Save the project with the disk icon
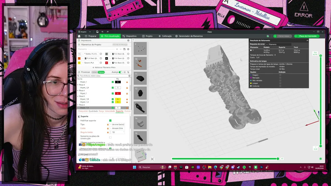Screen dimensions: 331x186 (97, 32)
